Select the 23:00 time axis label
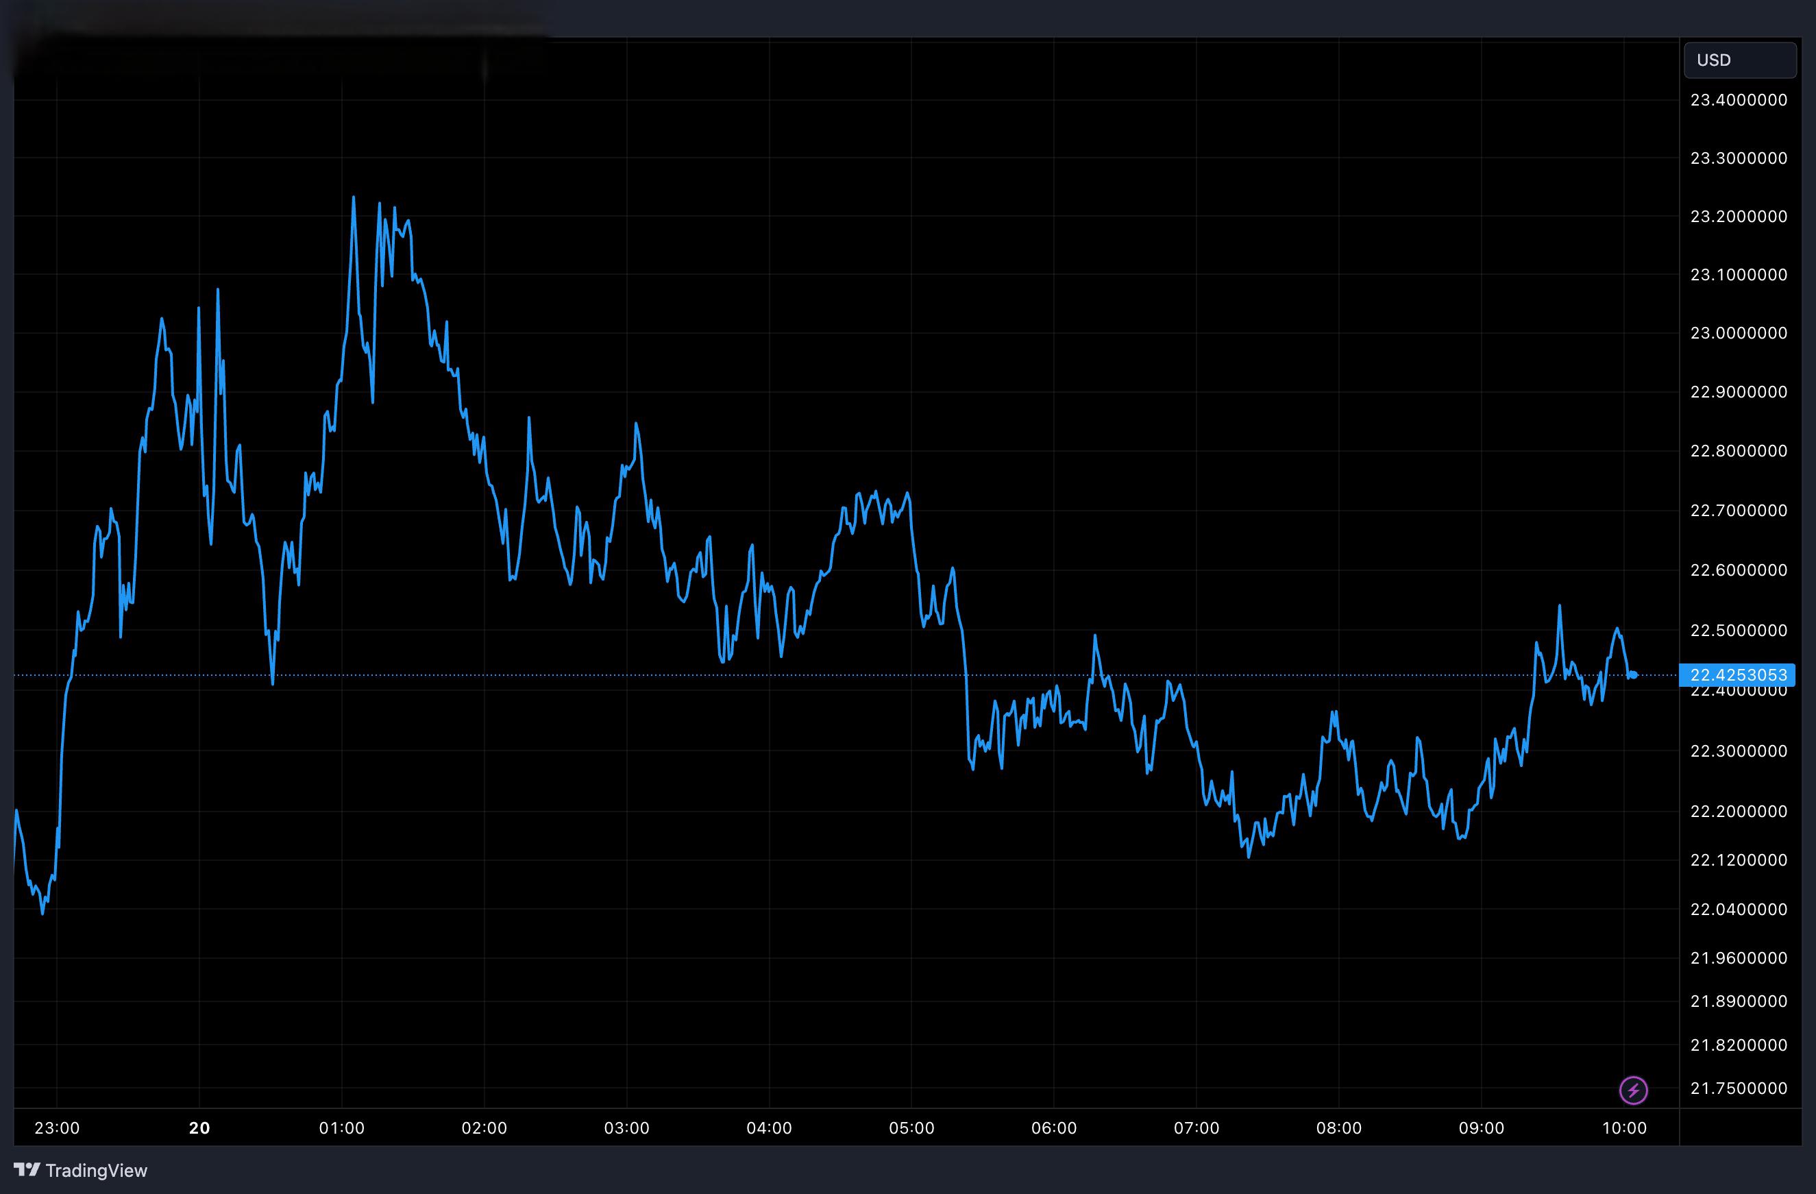1816x1194 pixels. (x=58, y=1128)
